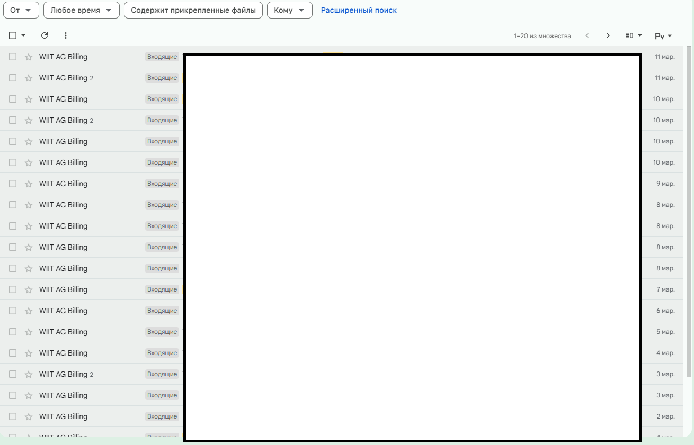Click the Входящие label on the 7 мар. row
The width and height of the screenshot is (694, 445).
(x=162, y=289)
